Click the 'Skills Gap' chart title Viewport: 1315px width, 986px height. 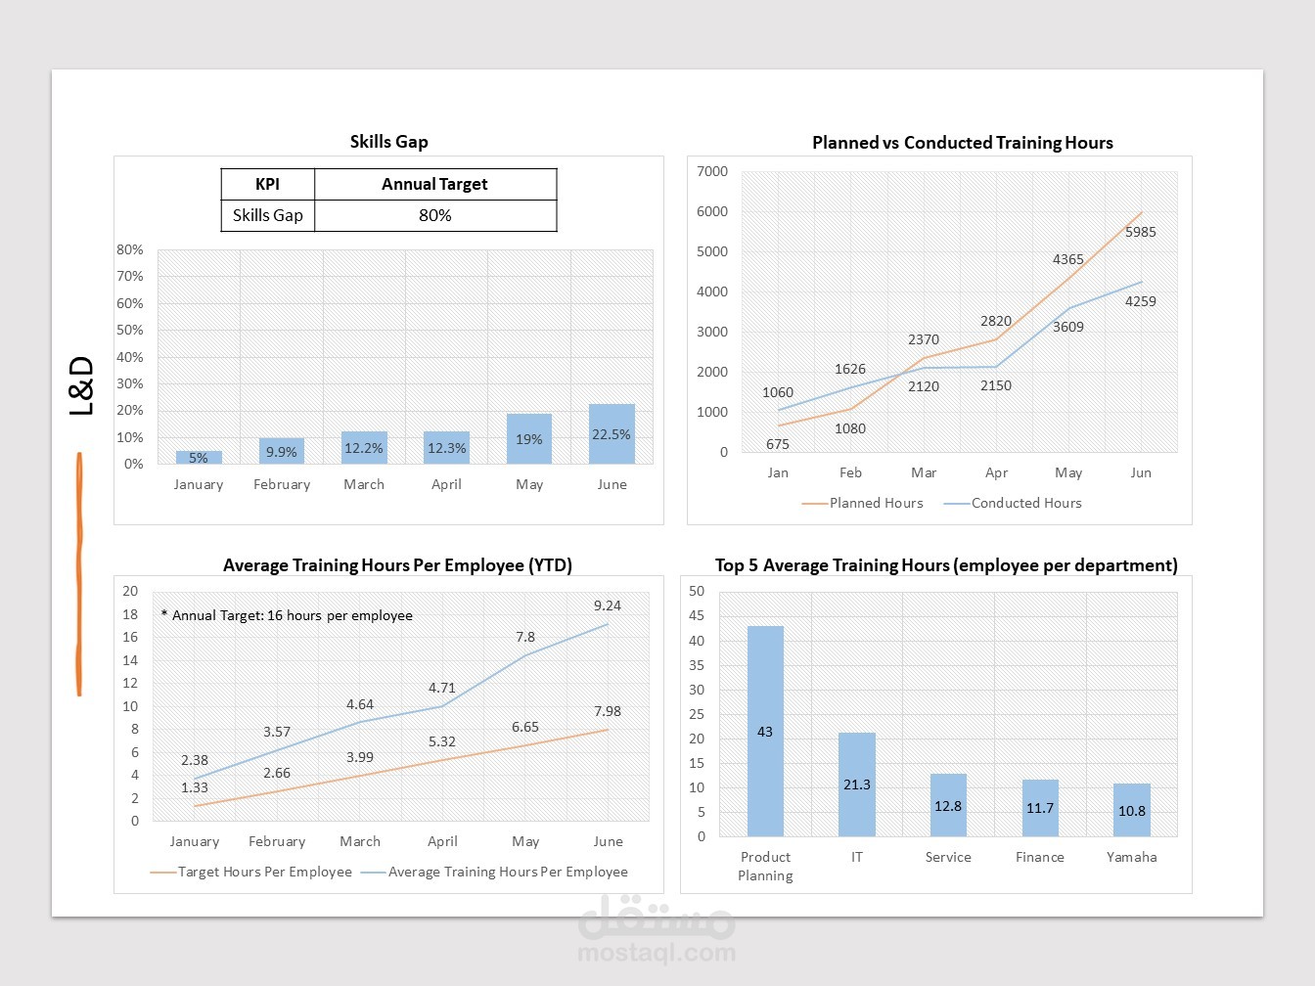(x=389, y=142)
